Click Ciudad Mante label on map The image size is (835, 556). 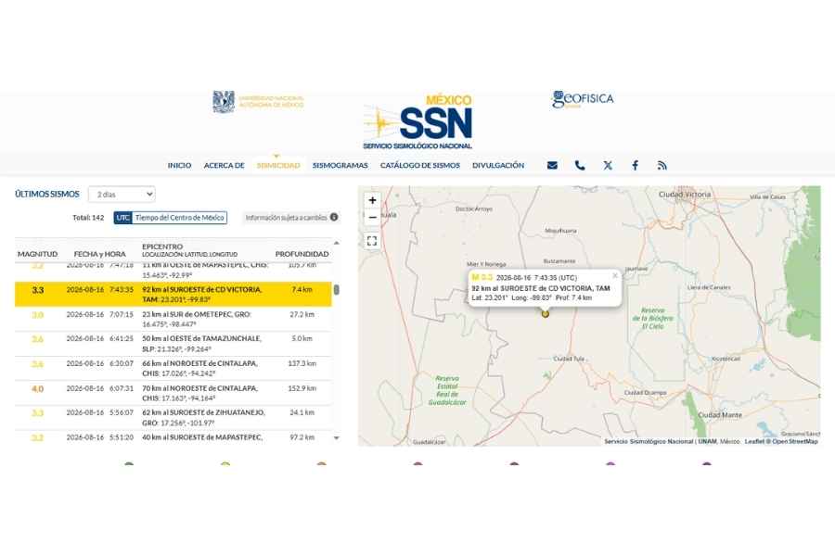(719, 415)
